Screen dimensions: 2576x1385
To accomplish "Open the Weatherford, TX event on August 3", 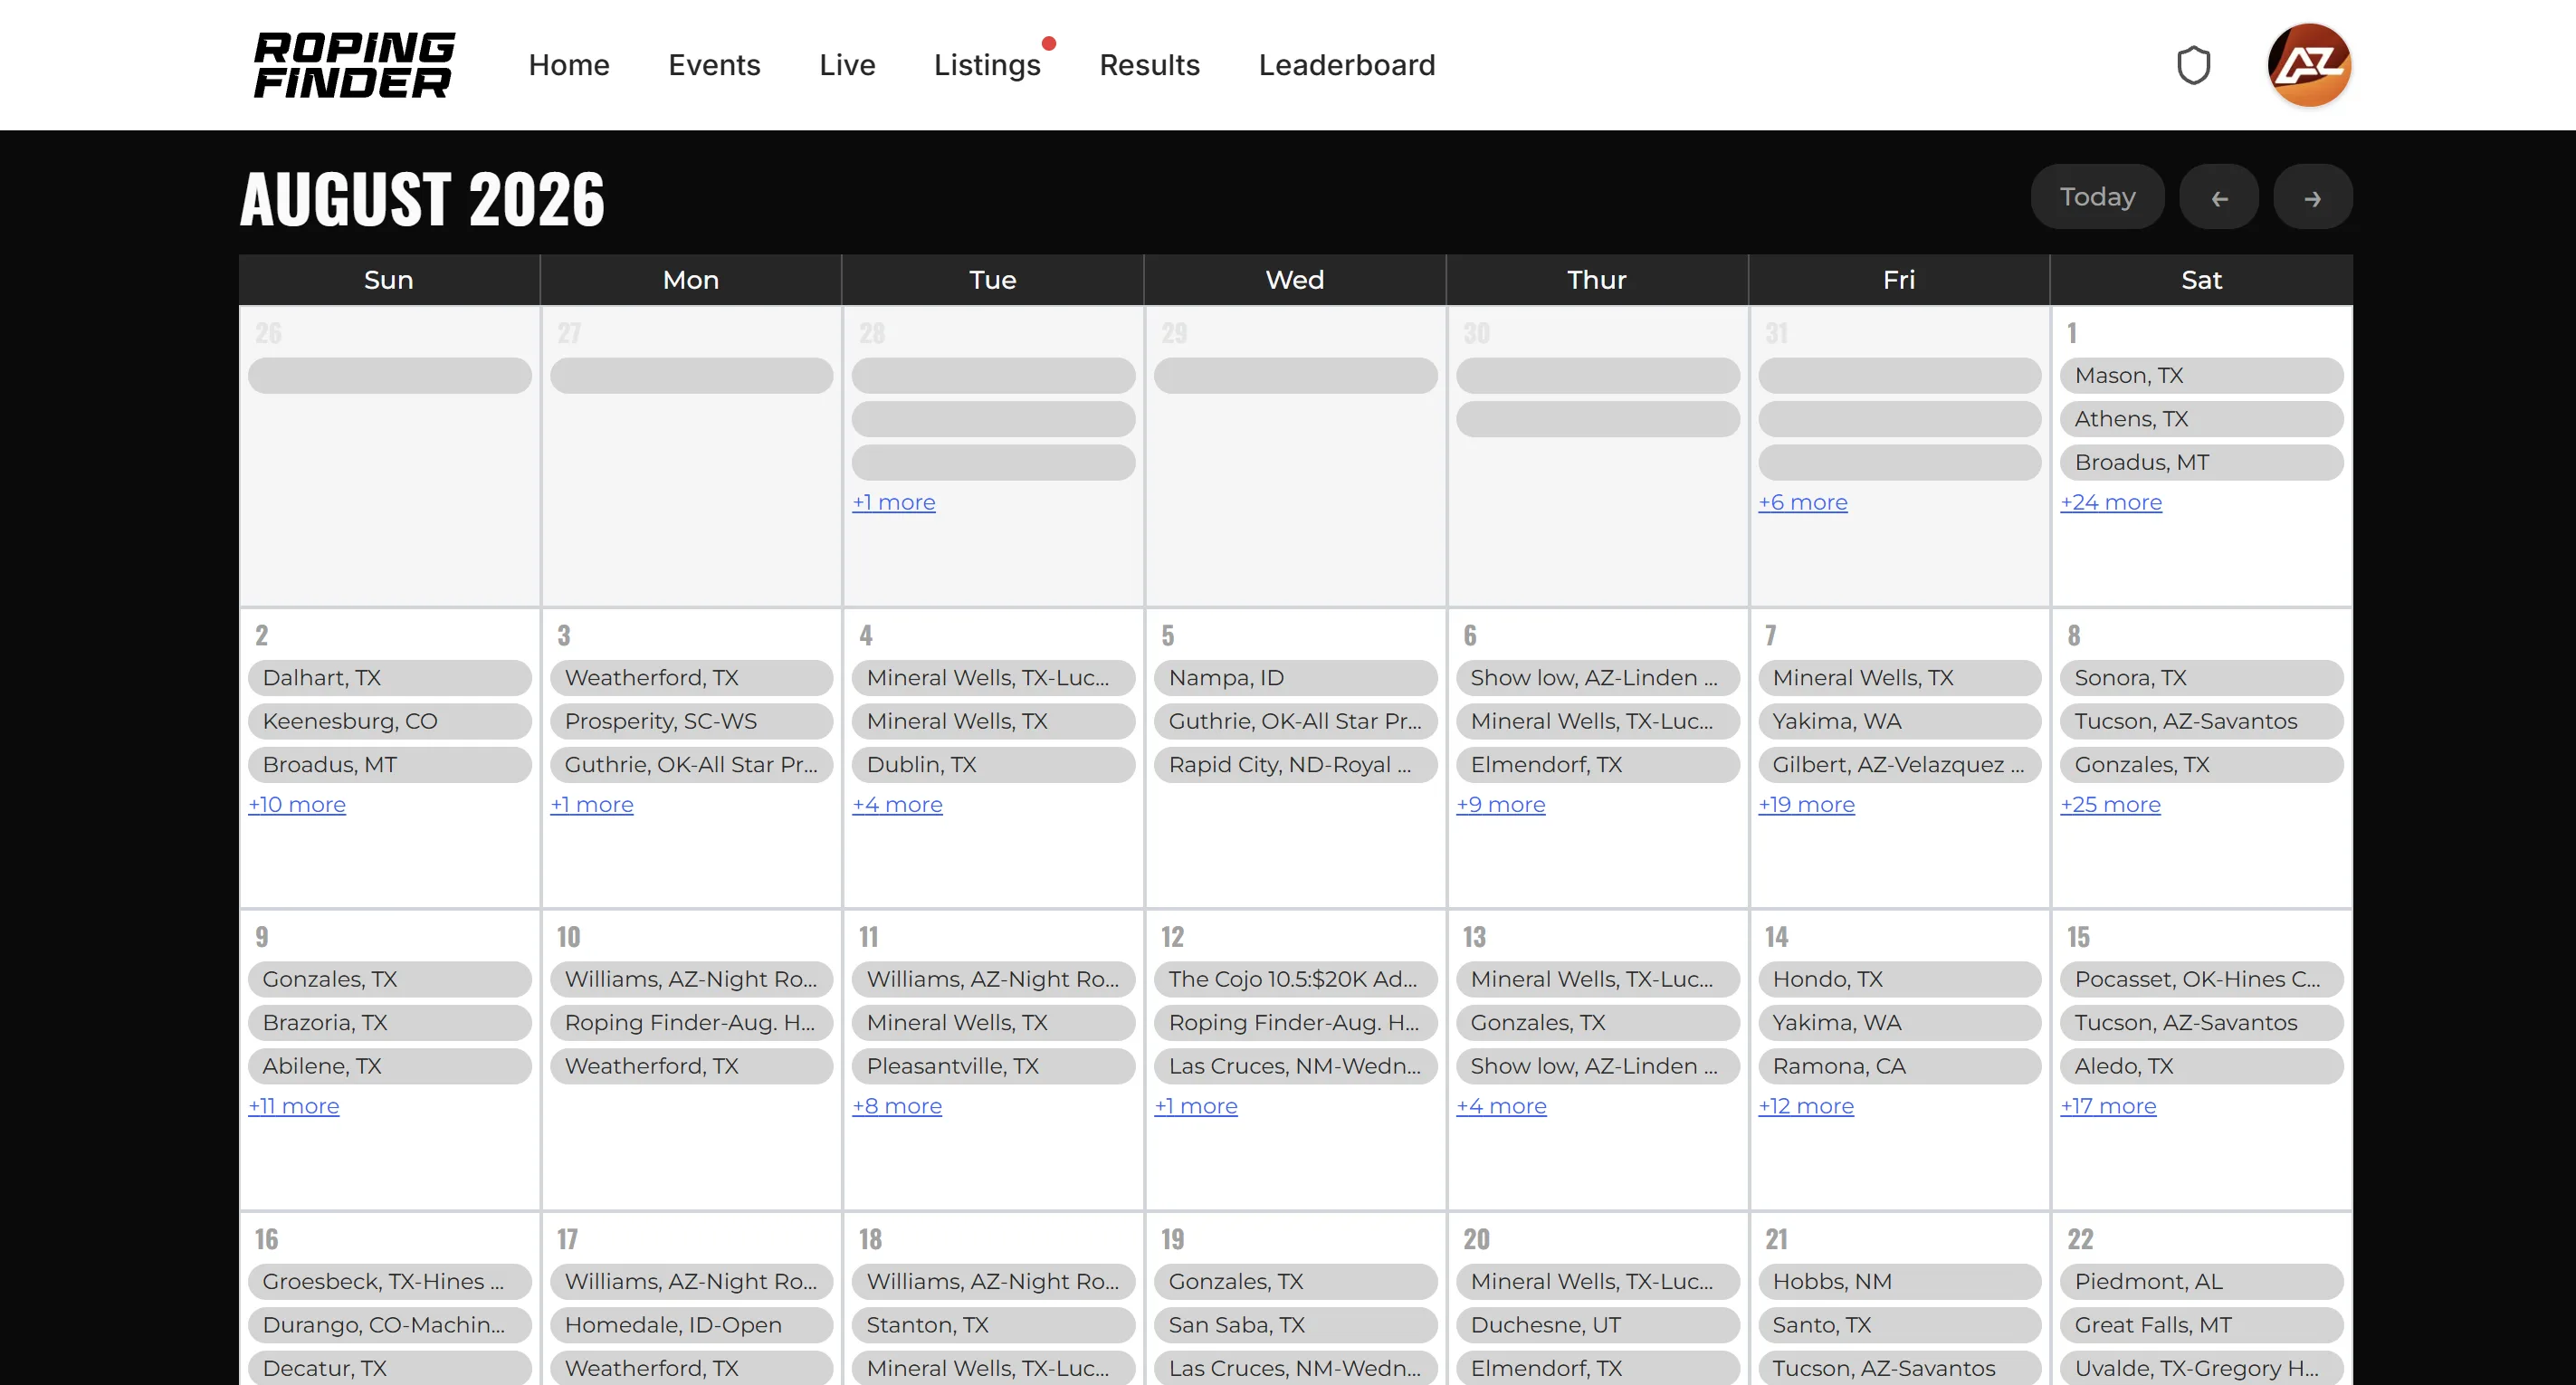I will (691, 678).
